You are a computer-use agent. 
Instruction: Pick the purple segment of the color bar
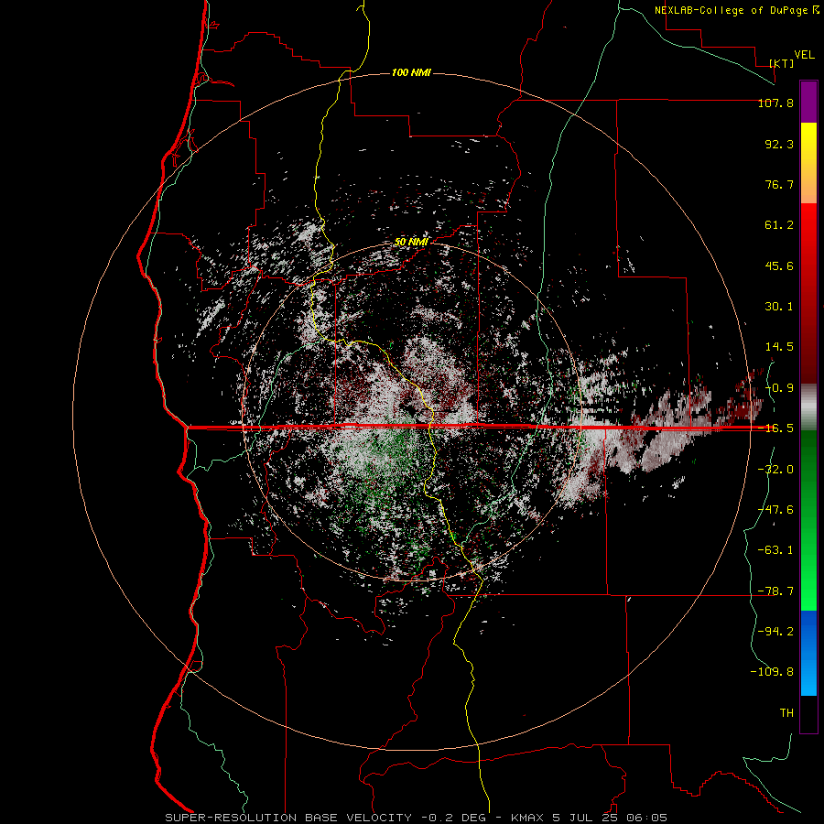click(x=808, y=102)
